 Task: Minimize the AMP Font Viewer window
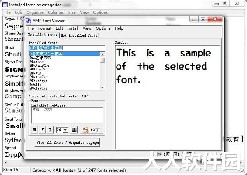pos(194,19)
